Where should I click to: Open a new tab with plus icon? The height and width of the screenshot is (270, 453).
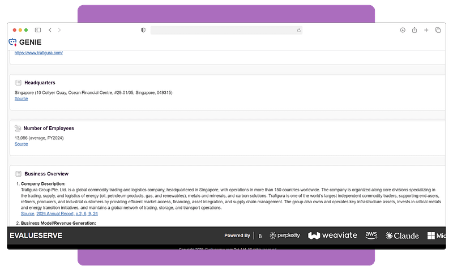426,30
